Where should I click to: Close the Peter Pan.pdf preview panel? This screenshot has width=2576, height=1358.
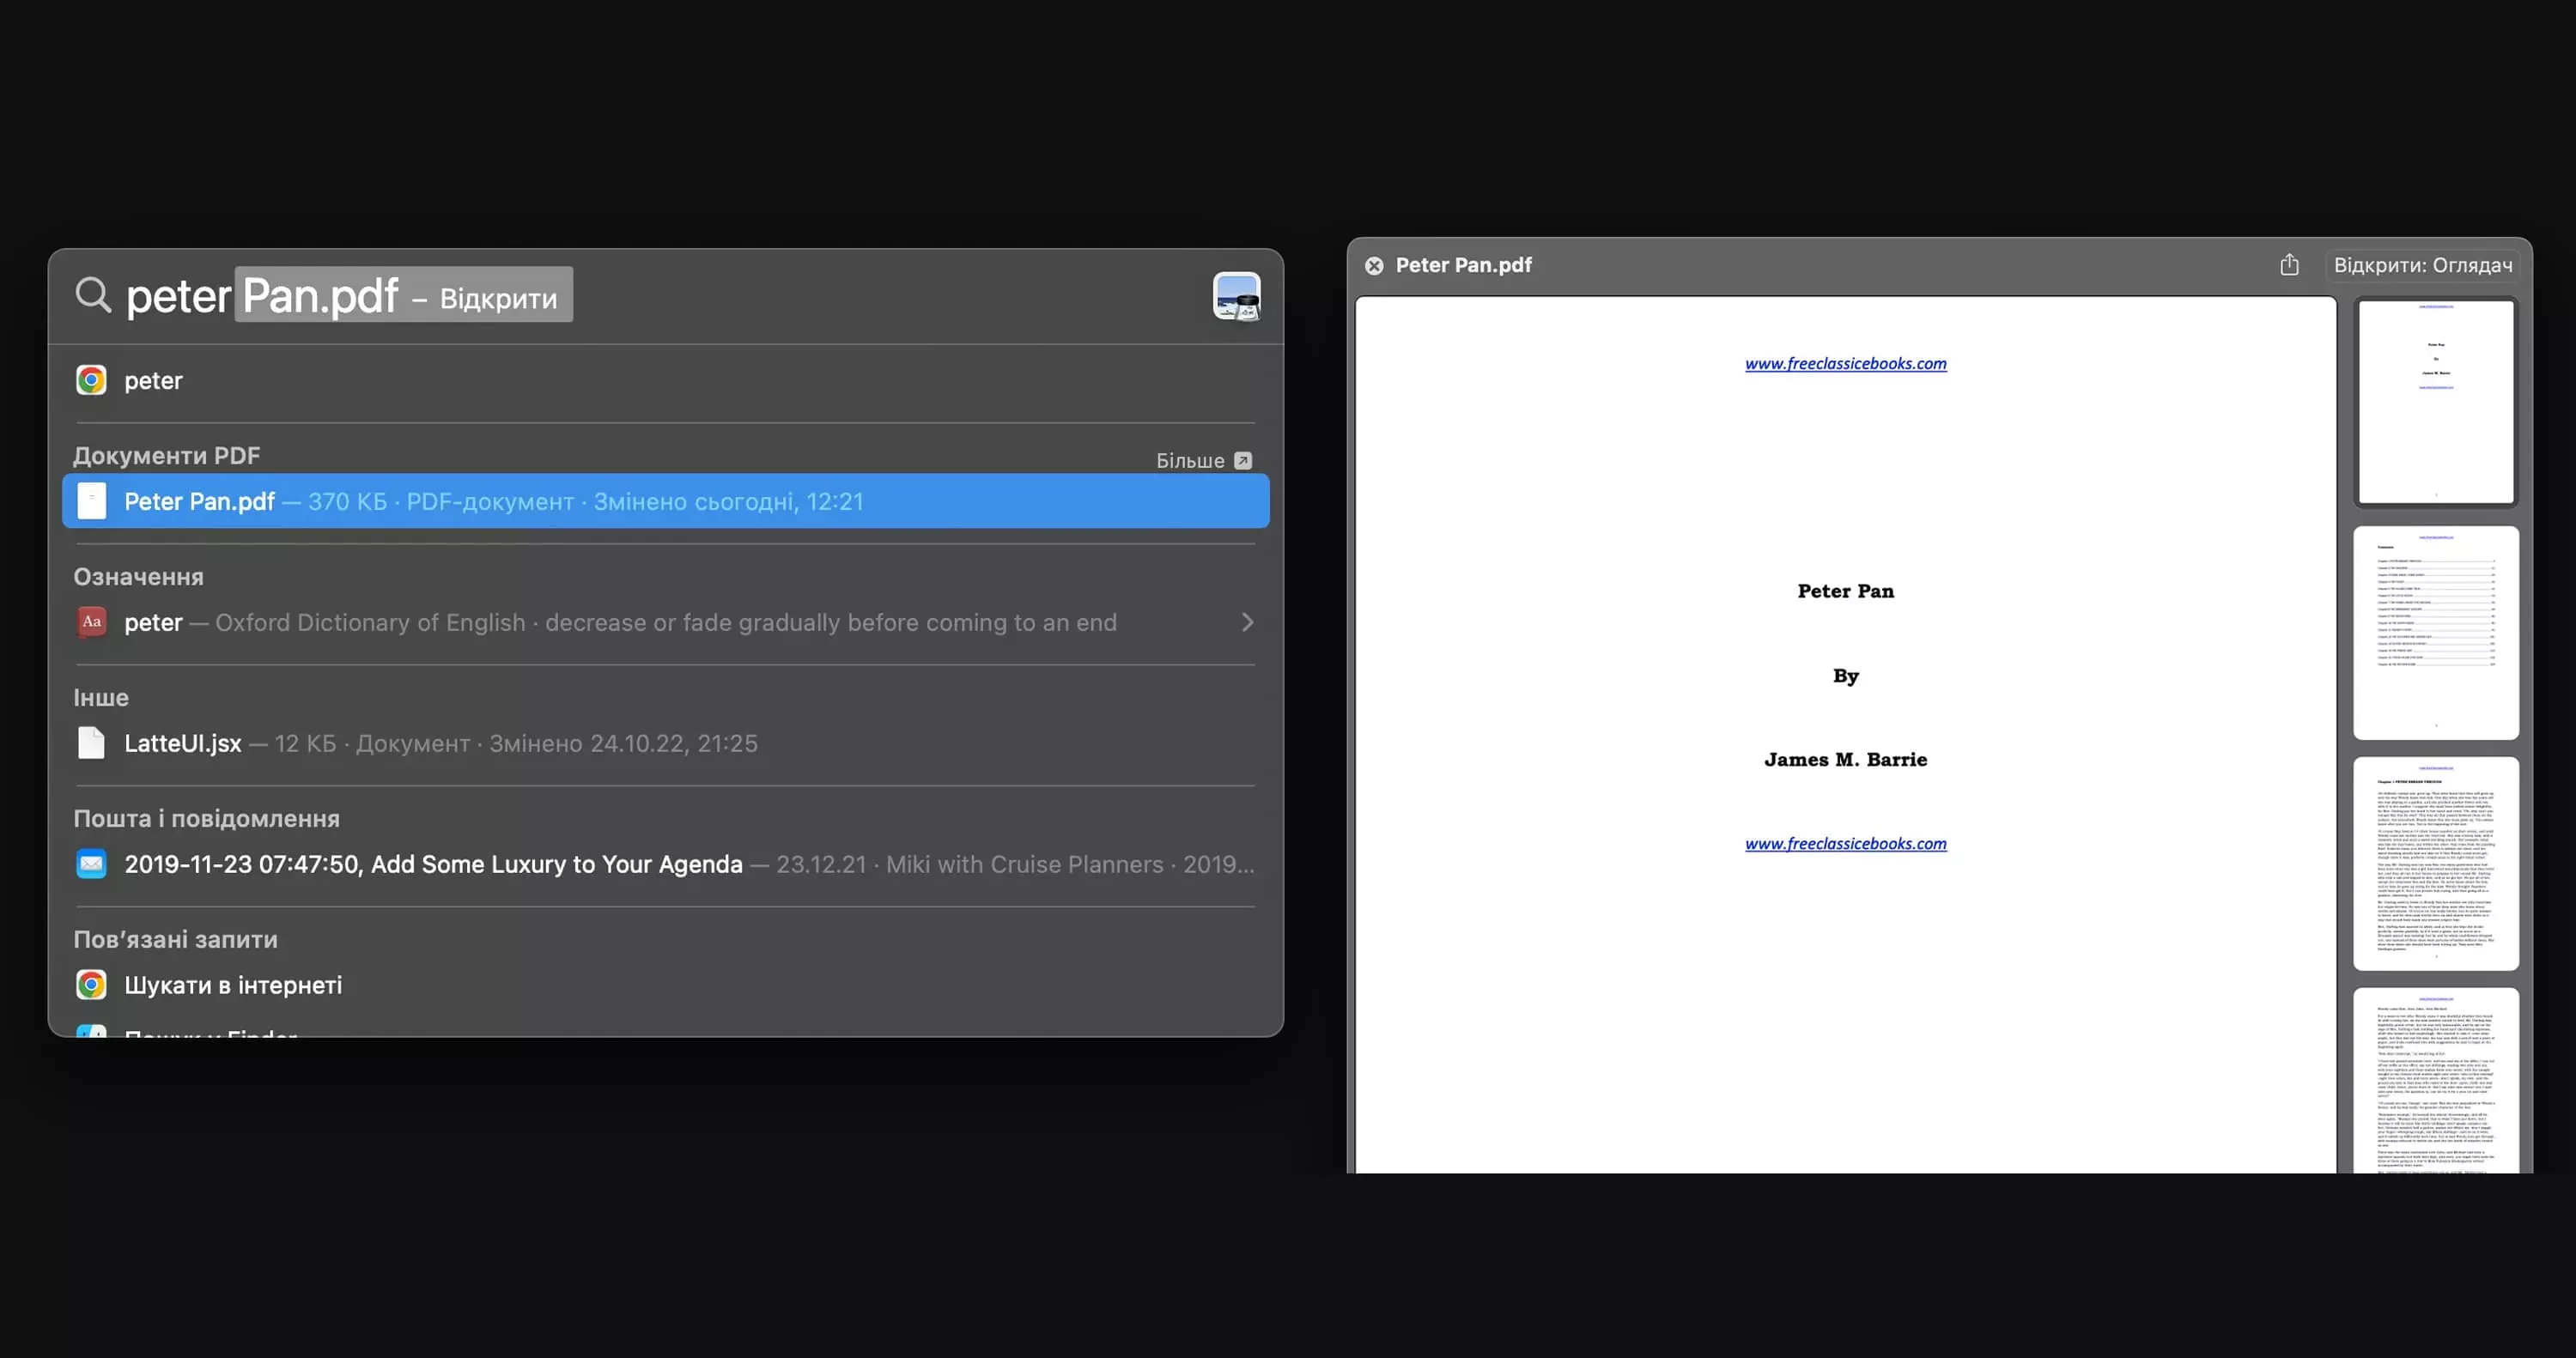[1374, 266]
